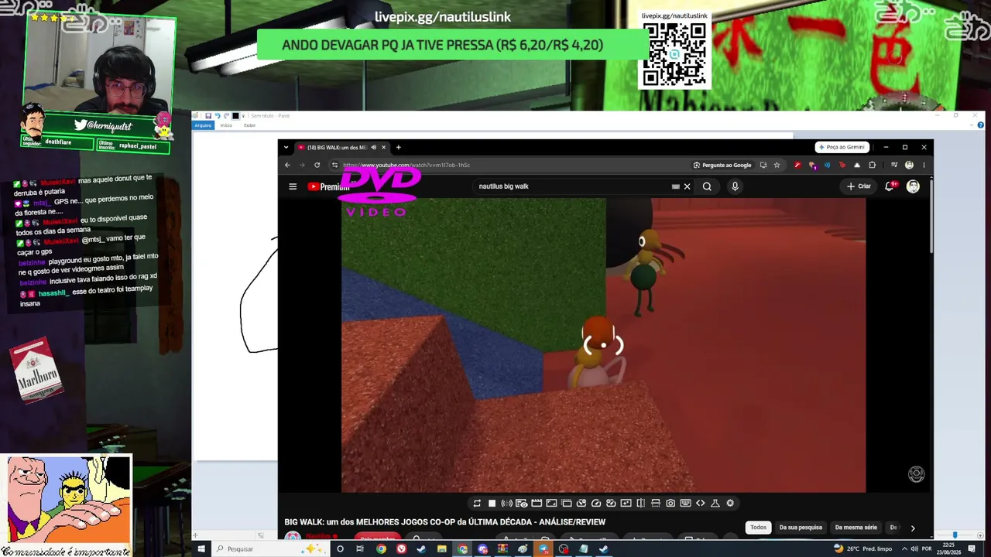991x557 pixels.
Task: Click the stop square icon in the player toolbar
Action: [492, 504]
